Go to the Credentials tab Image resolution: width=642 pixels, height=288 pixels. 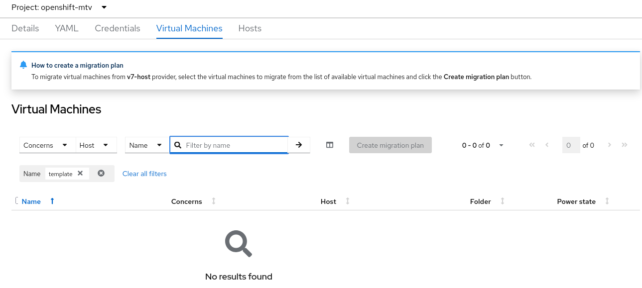pyautogui.click(x=118, y=28)
